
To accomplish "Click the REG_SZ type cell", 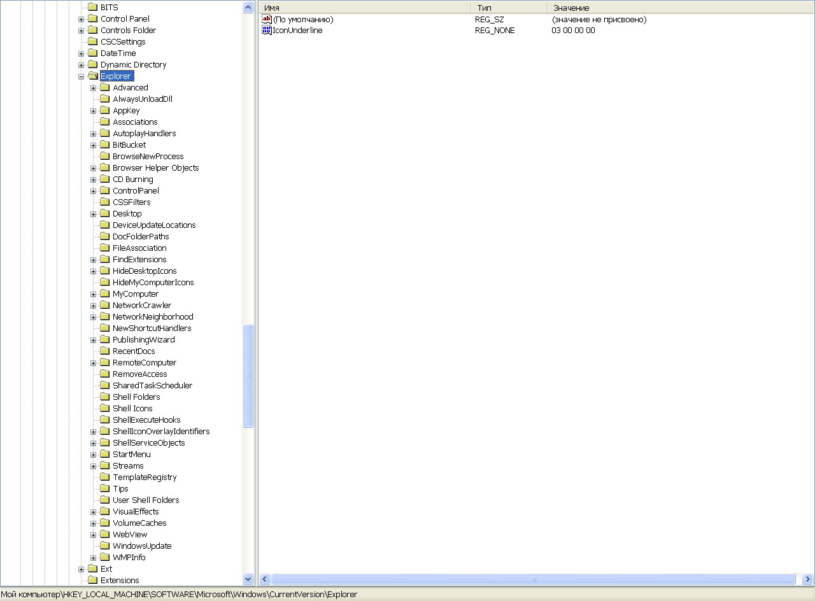I will pyautogui.click(x=489, y=20).
